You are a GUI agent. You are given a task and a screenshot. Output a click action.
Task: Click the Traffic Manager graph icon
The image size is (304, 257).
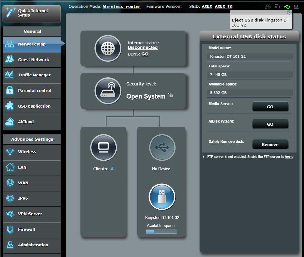coord(9,75)
